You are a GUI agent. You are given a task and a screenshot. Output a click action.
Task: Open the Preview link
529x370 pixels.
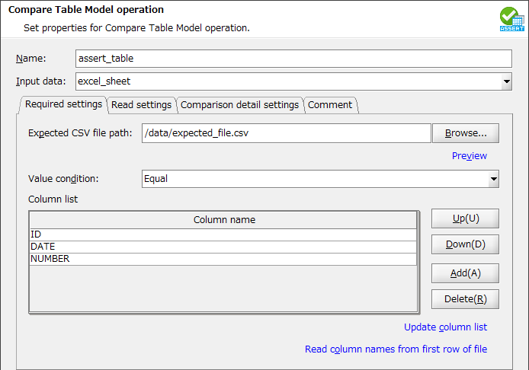pos(469,156)
